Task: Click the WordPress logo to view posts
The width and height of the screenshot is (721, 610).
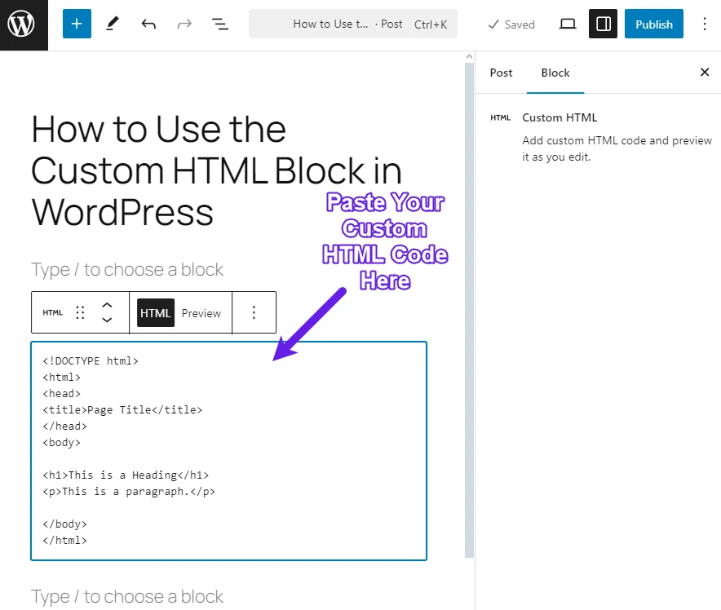Action: 21,24
